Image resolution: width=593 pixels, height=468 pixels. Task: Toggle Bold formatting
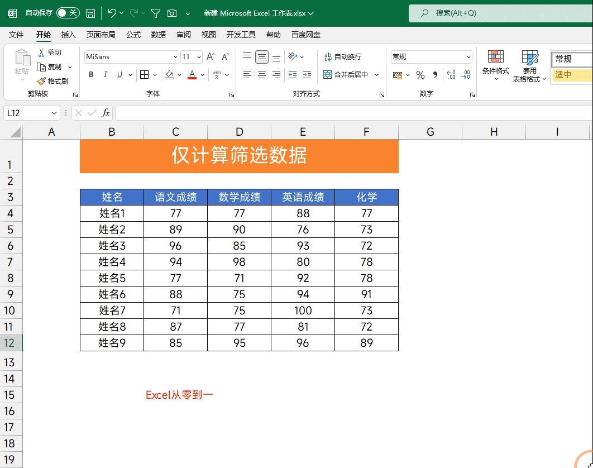click(91, 74)
